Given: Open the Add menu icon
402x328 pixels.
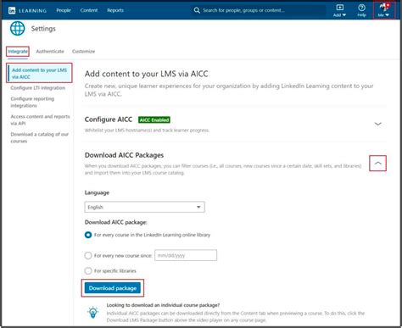Looking at the screenshot, I should (339, 10).
